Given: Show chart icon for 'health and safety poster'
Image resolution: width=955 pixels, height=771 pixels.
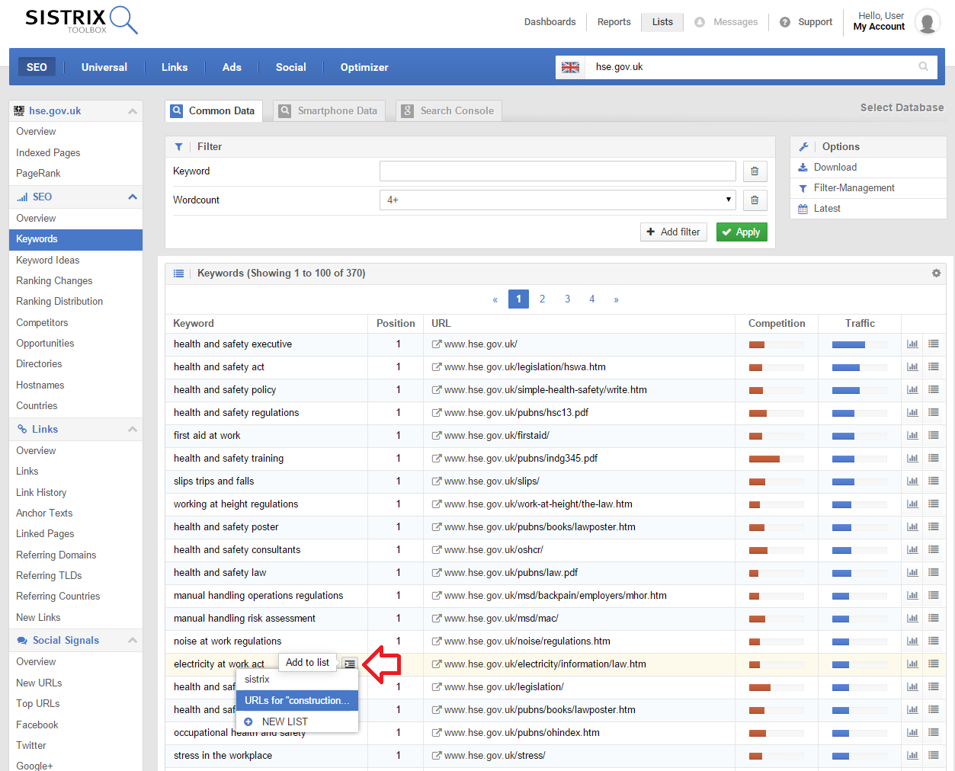Looking at the screenshot, I should [x=912, y=527].
